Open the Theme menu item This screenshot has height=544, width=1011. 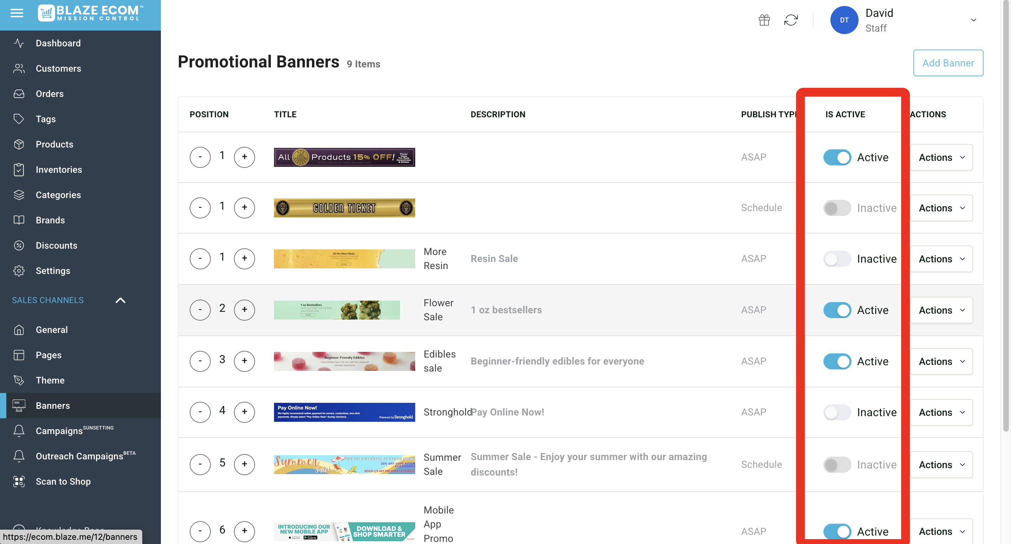[x=50, y=380]
